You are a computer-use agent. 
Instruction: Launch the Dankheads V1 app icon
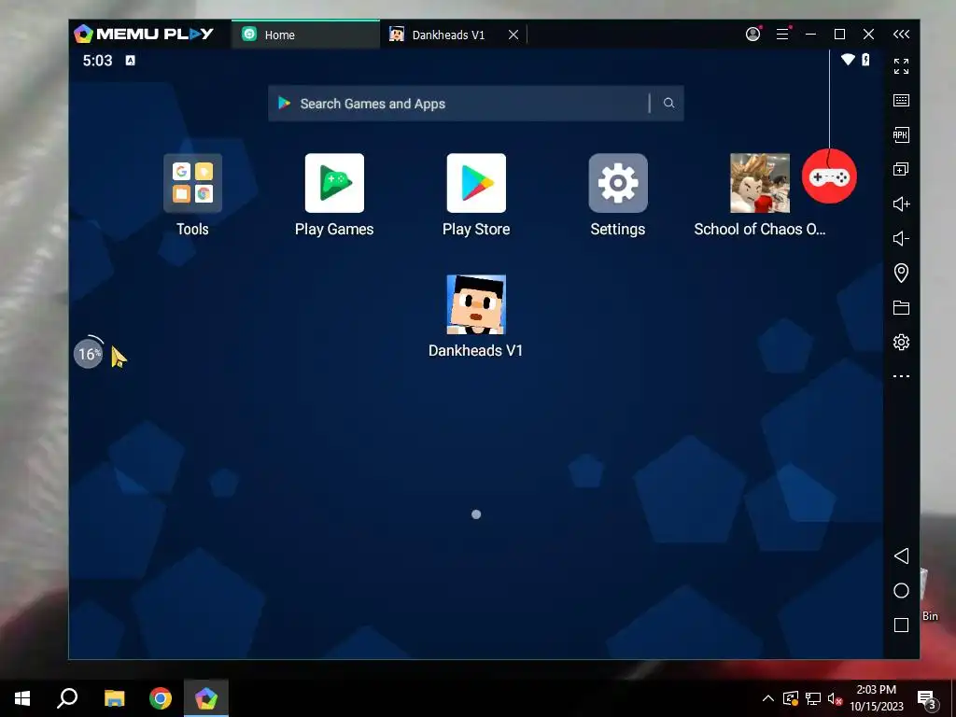tap(476, 304)
